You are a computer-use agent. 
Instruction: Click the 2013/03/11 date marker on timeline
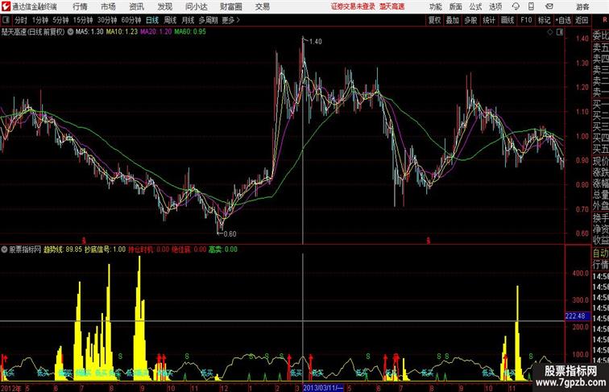(x=323, y=388)
